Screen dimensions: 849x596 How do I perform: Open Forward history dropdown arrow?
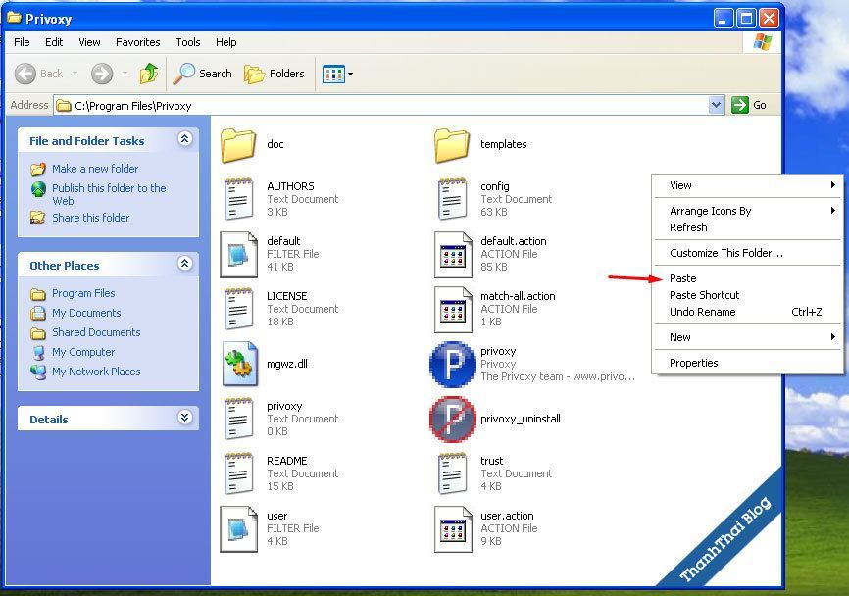click(x=125, y=74)
